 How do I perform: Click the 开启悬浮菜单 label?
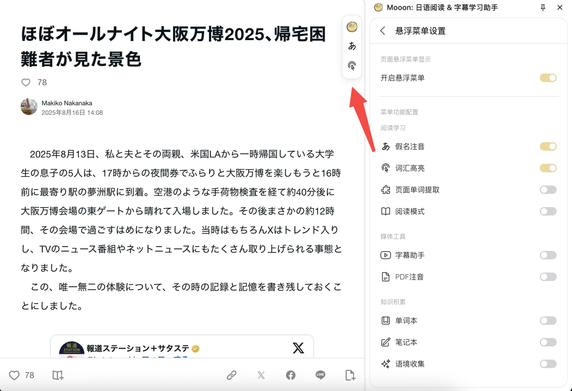(403, 78)
